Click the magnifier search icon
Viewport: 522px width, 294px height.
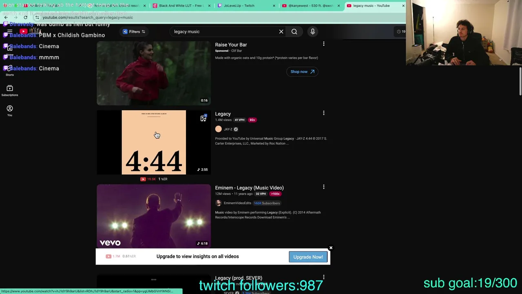[x=294, y=31]
